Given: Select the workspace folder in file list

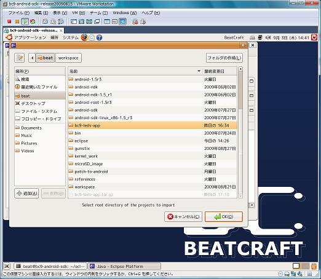Looking at the screenshot, I should tap(153, 187).
